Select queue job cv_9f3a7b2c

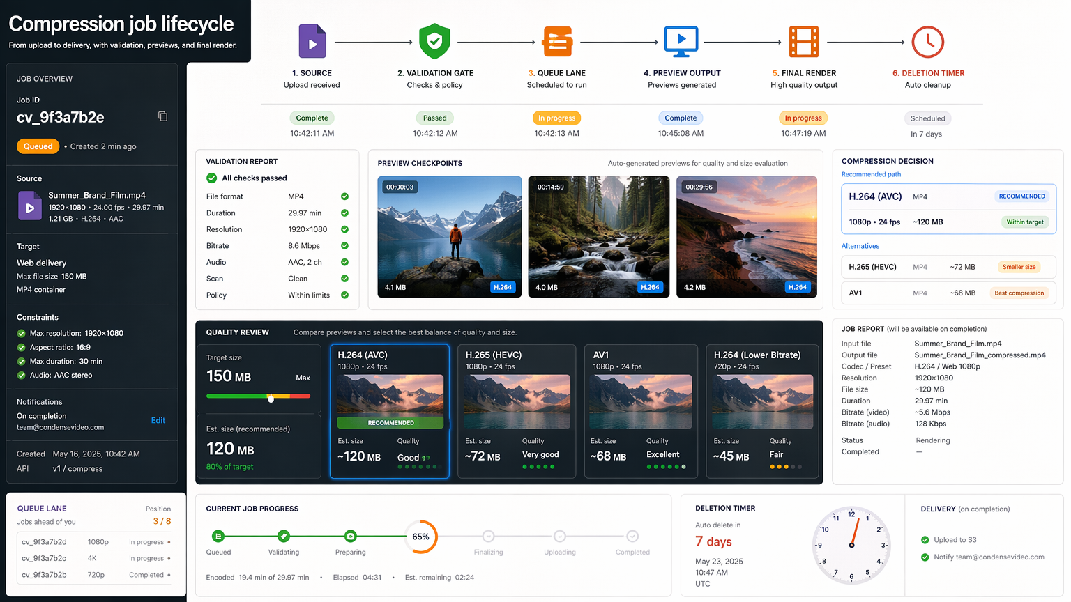pos(96,558)
